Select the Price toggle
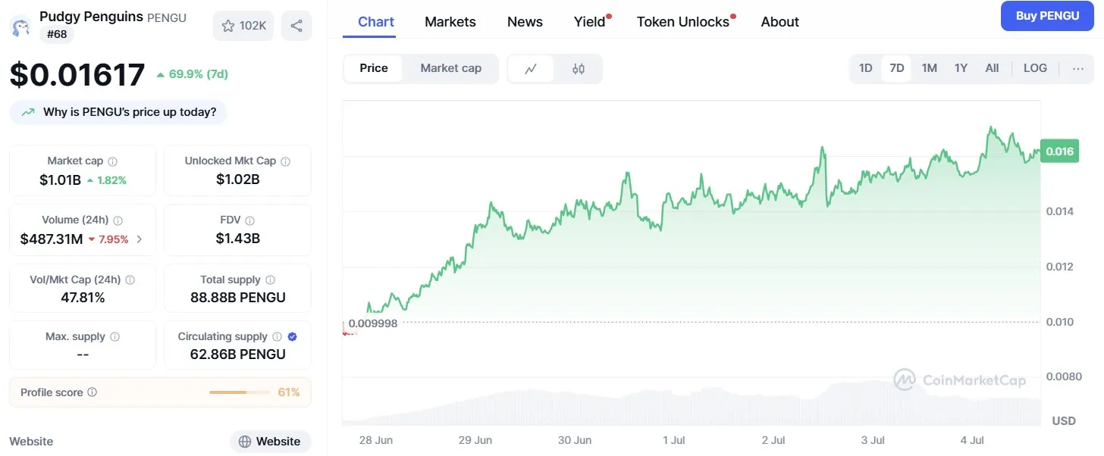Image resolution: width=1104 pixels, height=456 pixels. tap(374, 68)
